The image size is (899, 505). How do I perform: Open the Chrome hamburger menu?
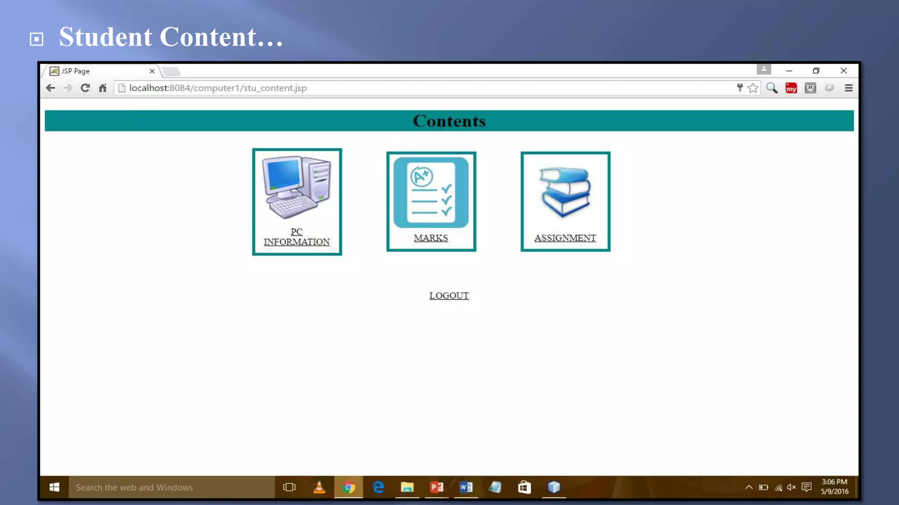[x=849, y=88]
